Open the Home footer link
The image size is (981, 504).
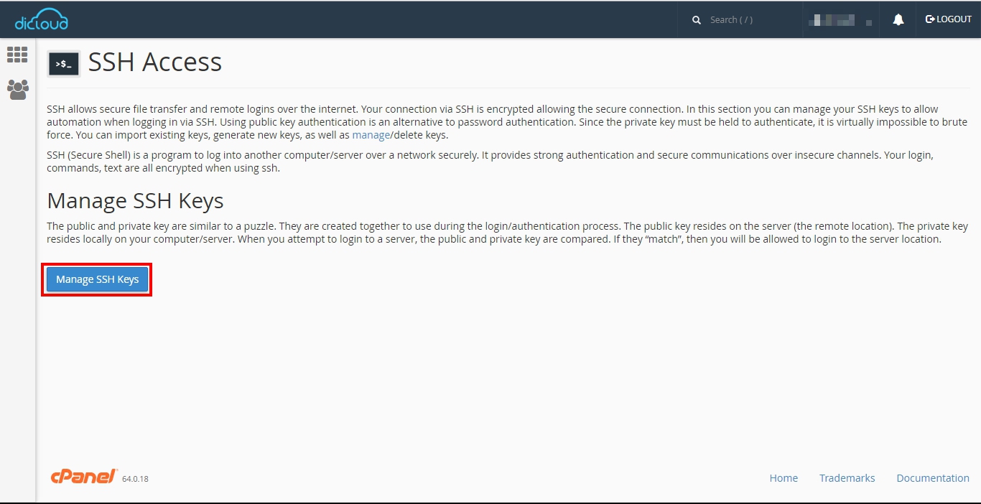point(784,478)
